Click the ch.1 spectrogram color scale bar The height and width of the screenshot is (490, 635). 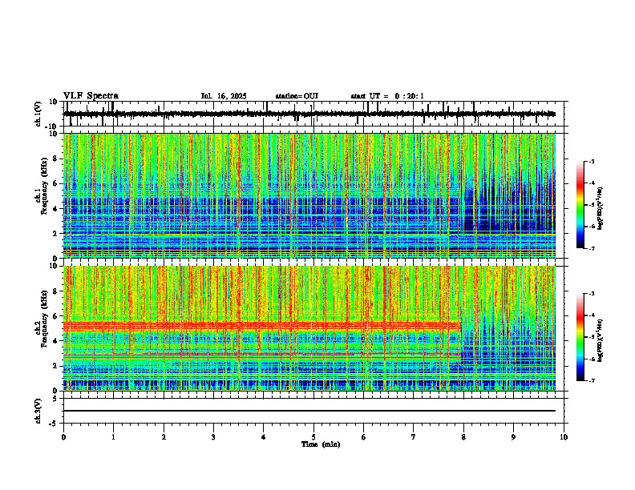580,205
